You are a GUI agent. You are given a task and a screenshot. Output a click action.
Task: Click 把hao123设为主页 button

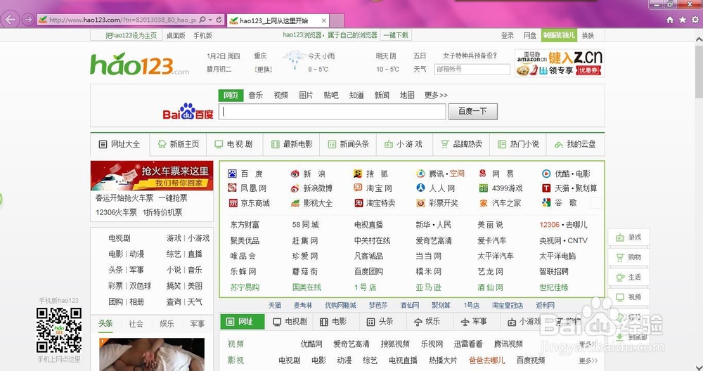[126, 35]
